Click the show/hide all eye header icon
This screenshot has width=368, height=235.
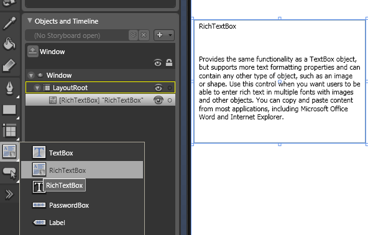point(158,63)
